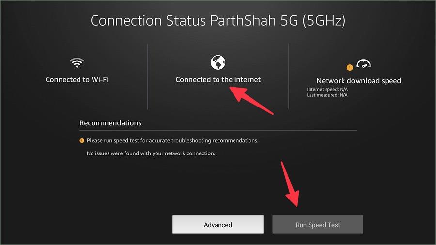Select the Connected to Wi-Fi label
Screen dimensions: 436x245
click(x=77, y=80)
